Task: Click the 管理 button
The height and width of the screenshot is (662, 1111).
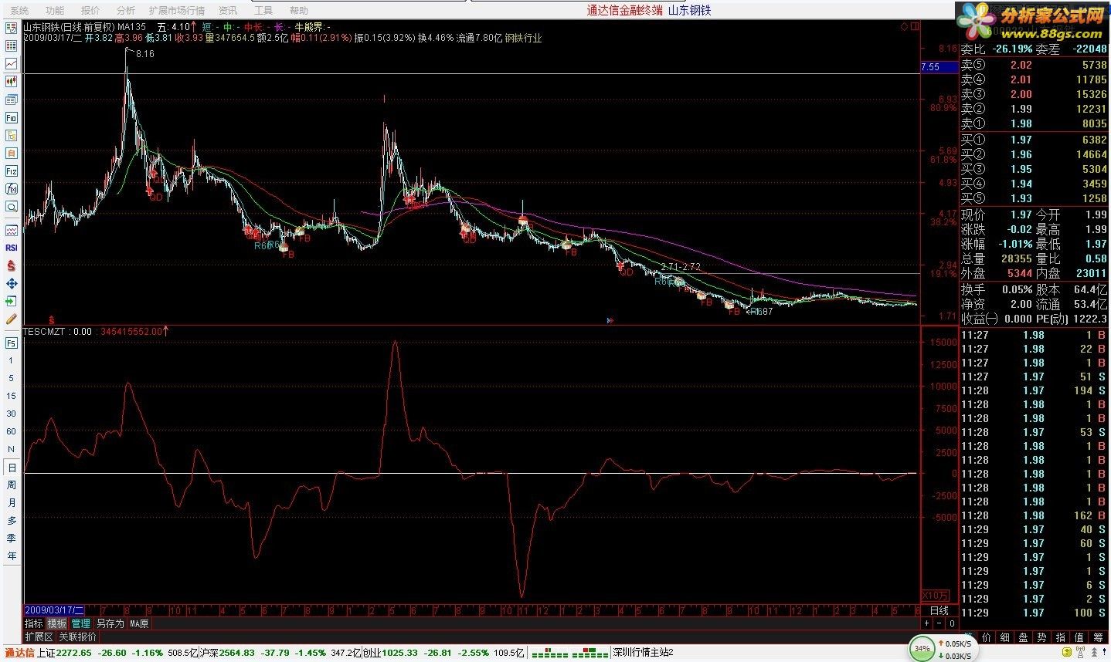Action: click(x=81, y=623)
